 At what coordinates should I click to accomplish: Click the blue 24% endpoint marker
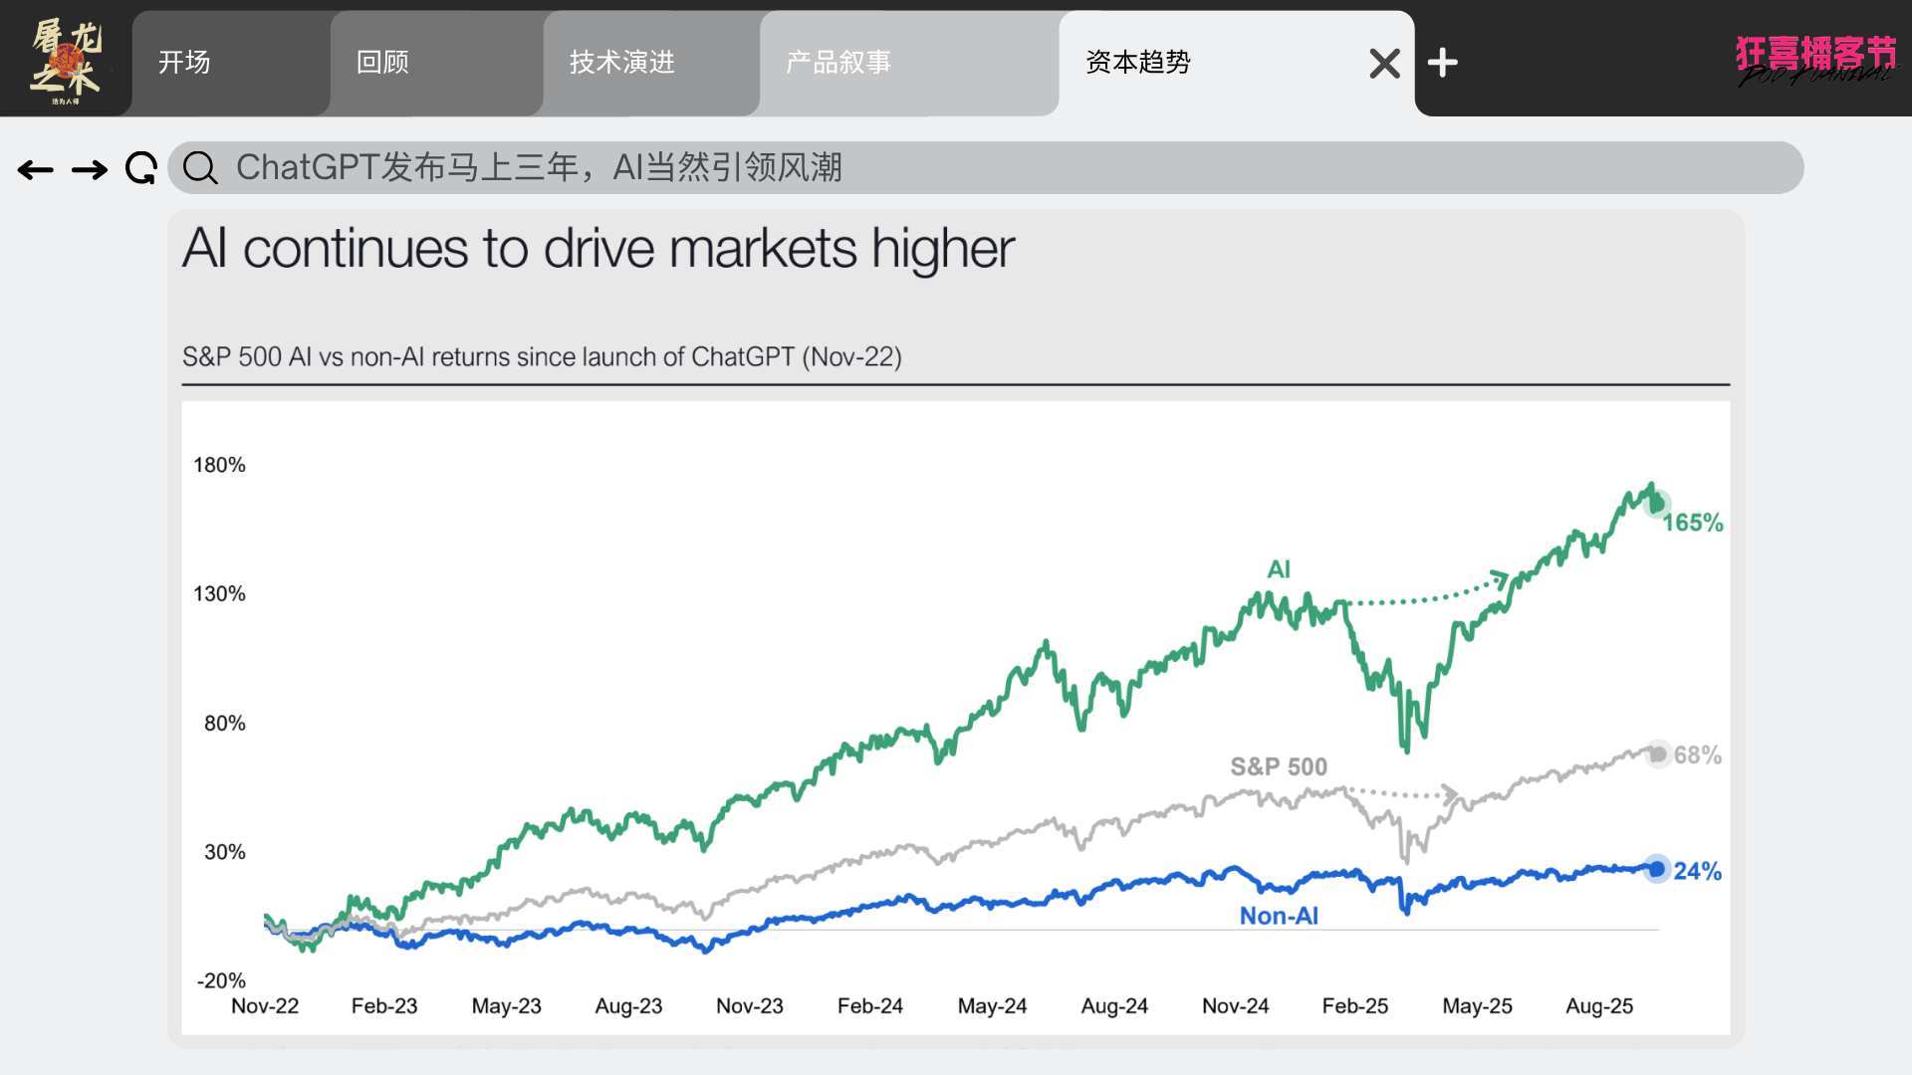click(x=1656, y=870)
